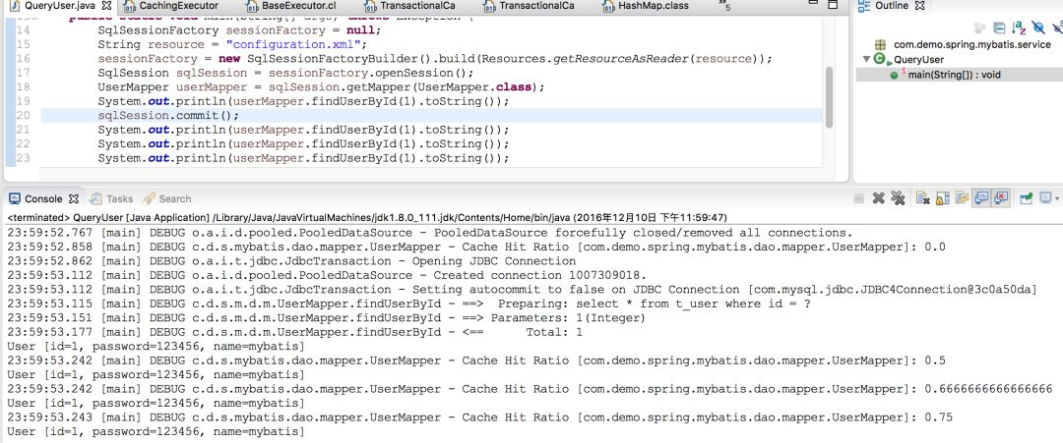Click the 0.6666666666666666 ratio log line
The width and height of the screenshot is (1063, 443).
pos(530,389)
